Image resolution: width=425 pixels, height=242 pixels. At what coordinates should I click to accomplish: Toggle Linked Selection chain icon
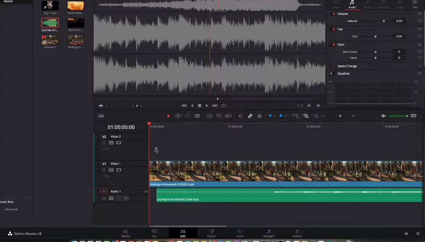tap(250, 116)
